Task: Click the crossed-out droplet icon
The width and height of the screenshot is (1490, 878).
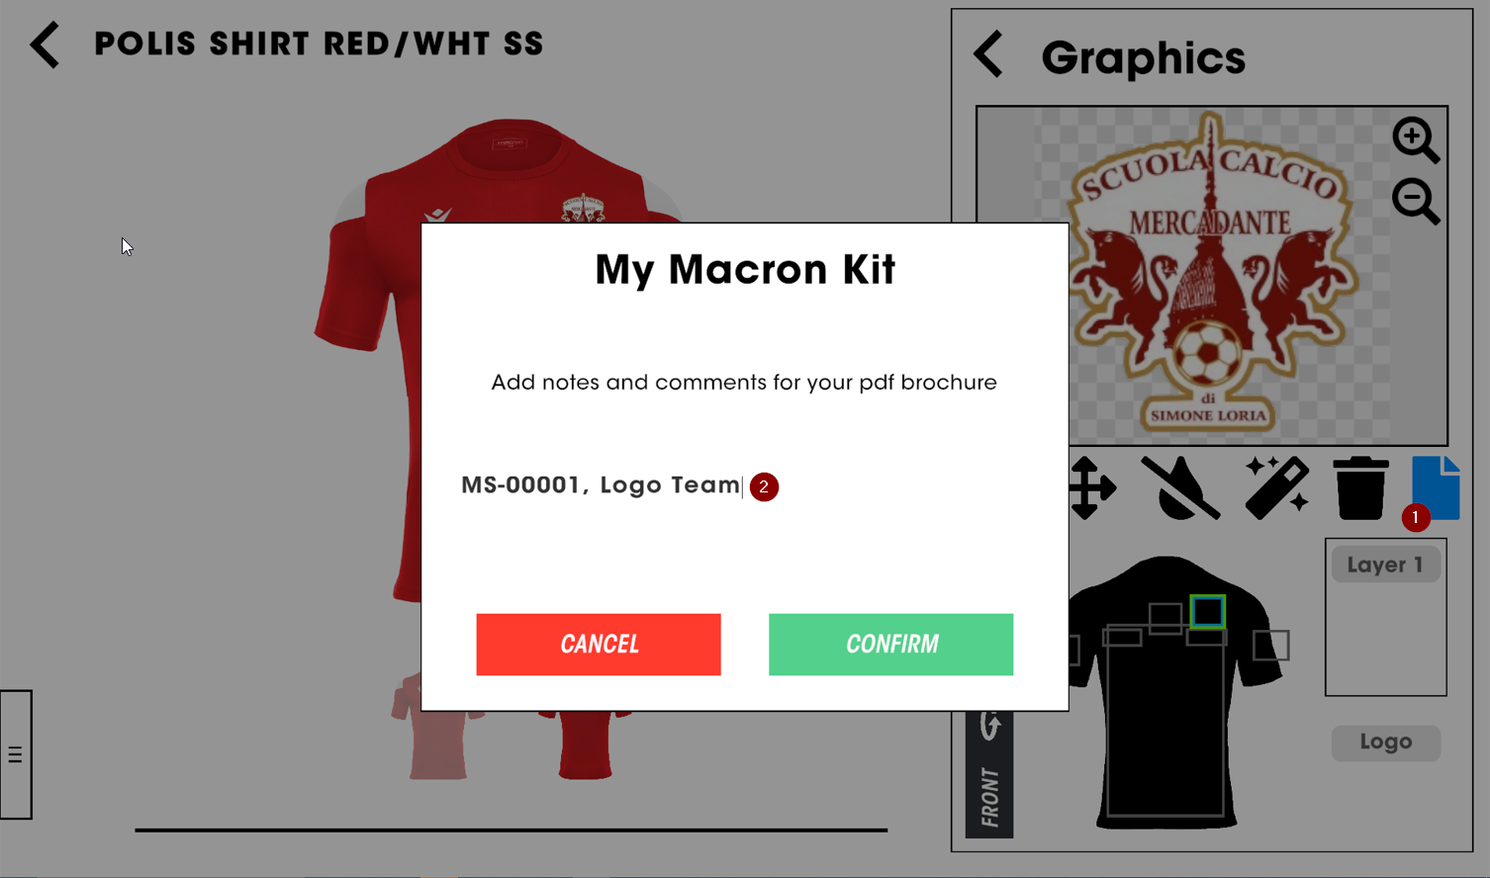Action: tap(1179, 487)
